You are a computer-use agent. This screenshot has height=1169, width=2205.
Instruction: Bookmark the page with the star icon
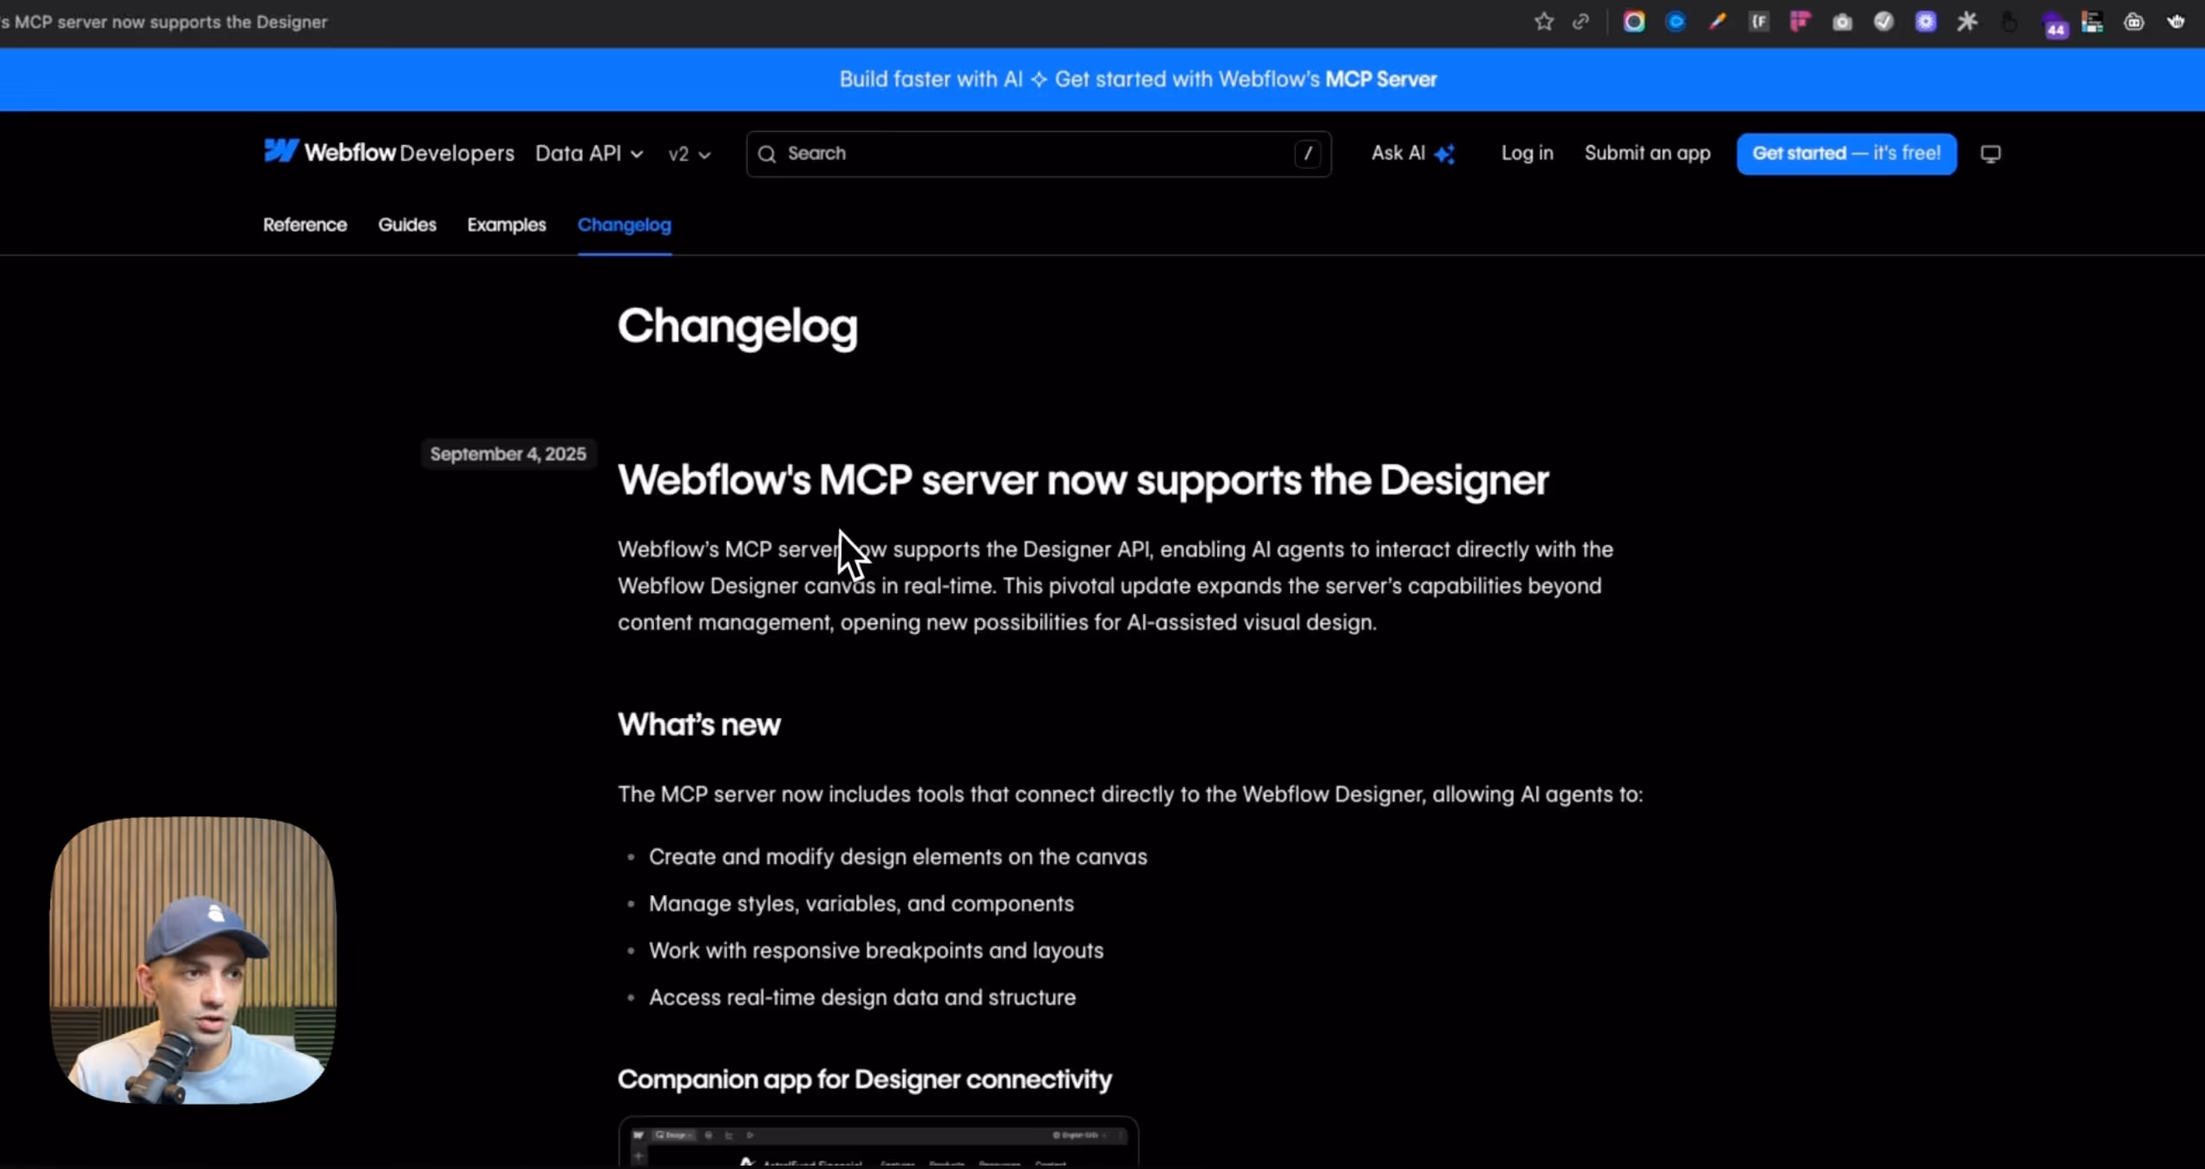(1543, 22)
